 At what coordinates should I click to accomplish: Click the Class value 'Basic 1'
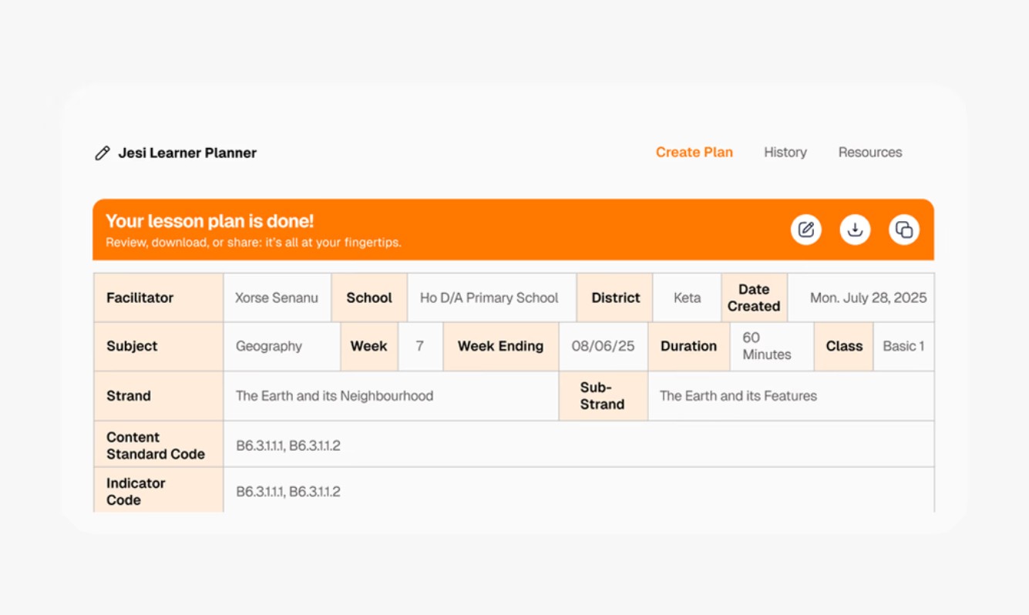903,346
